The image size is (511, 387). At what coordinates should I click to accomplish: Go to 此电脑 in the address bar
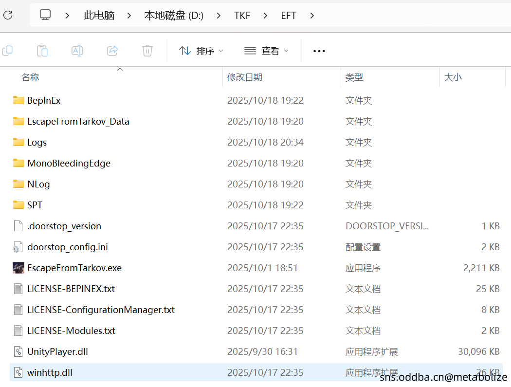pos(99,15)
